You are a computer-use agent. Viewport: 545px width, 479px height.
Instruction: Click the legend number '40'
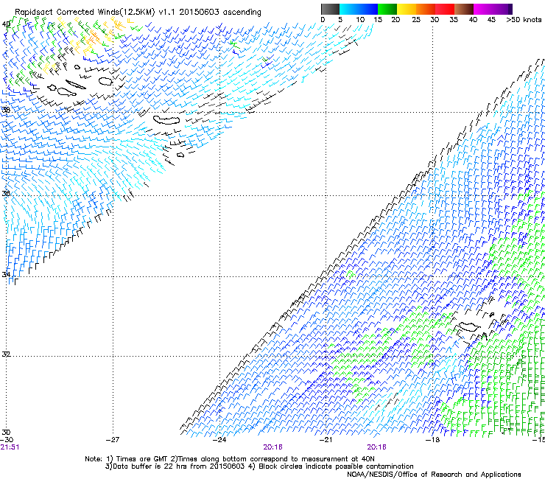coord(473,20)
